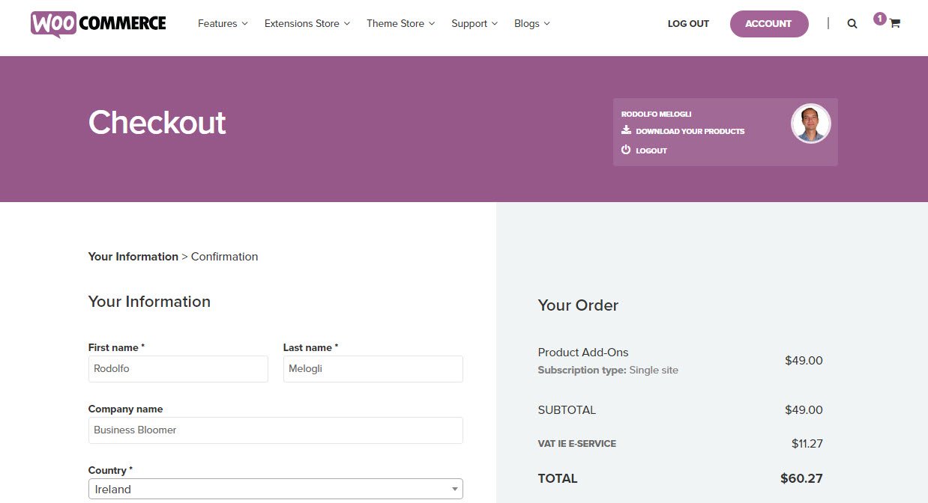This screenshot has height=503, width=928.
Task: Click the VAT IE E-SERVICE label
Action: click(577, 444)
